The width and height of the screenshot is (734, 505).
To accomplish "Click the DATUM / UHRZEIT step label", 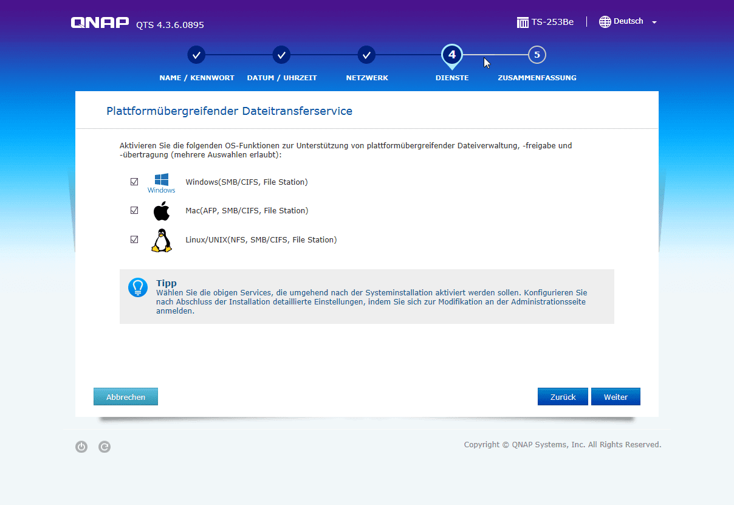I will [282, 78].
